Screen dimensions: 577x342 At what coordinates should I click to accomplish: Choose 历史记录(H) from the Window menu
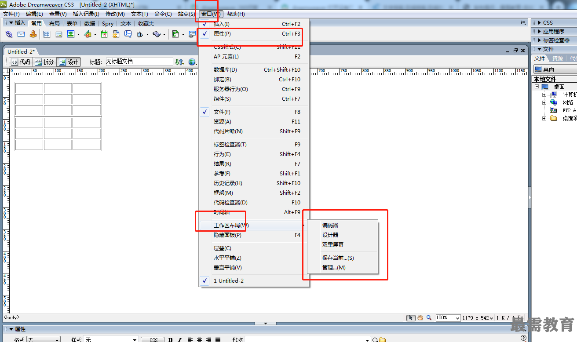pyautogui.click(x=254, y=183)
